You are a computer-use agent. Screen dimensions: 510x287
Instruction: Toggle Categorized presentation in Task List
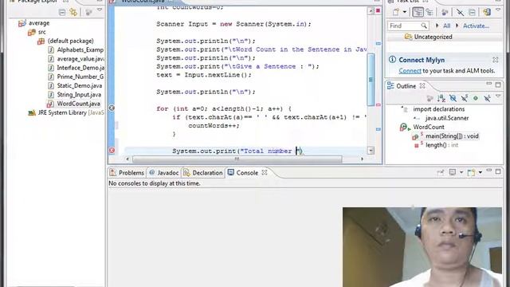[x=418, y=13]
